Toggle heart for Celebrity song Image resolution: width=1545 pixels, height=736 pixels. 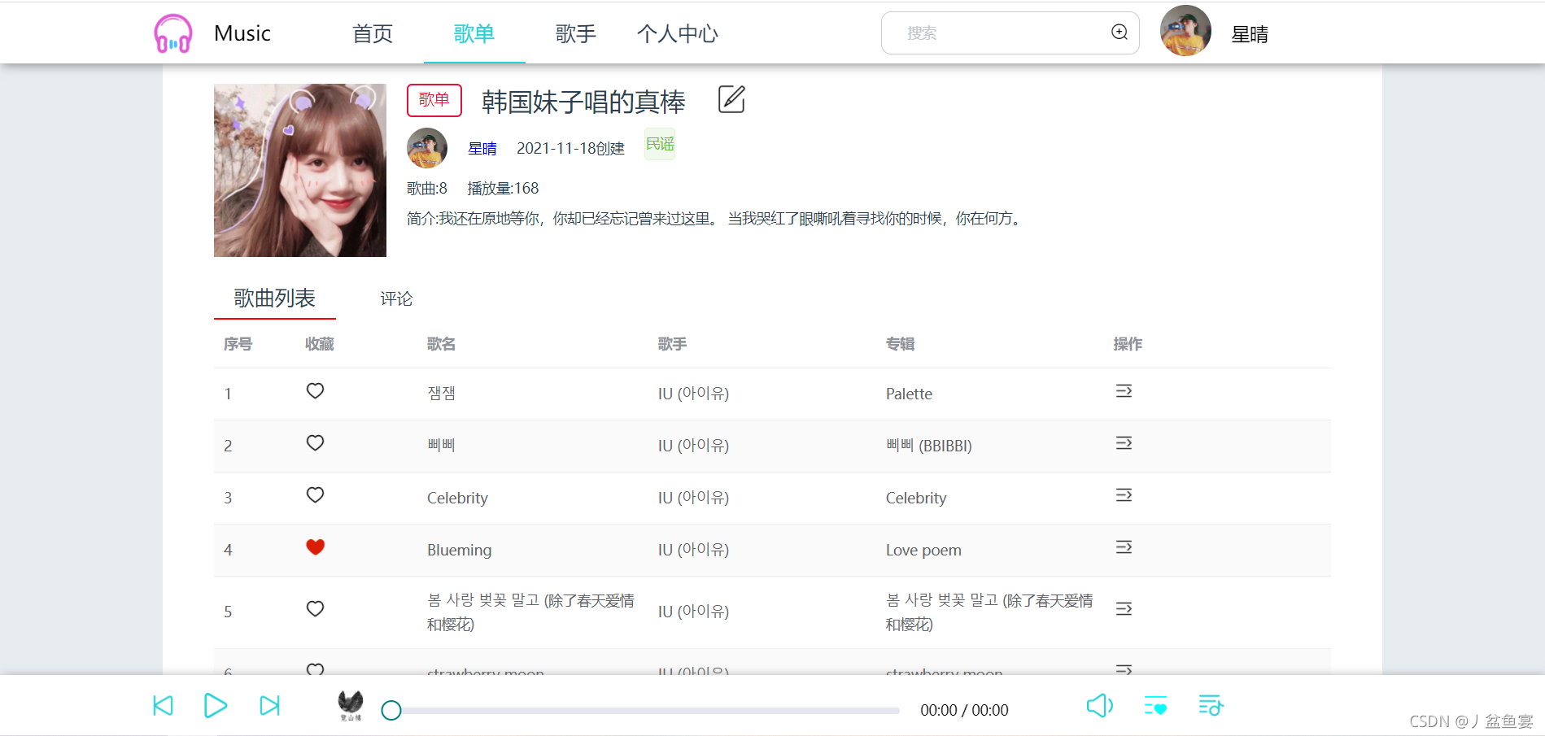[316, 495]
